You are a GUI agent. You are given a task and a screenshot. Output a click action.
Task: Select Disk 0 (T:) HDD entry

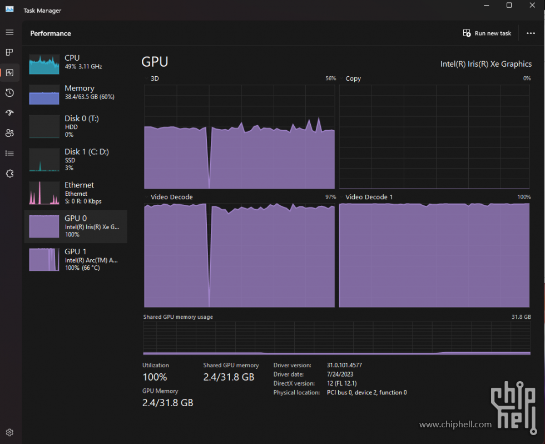pyautogui.click(x=76, y=126)
